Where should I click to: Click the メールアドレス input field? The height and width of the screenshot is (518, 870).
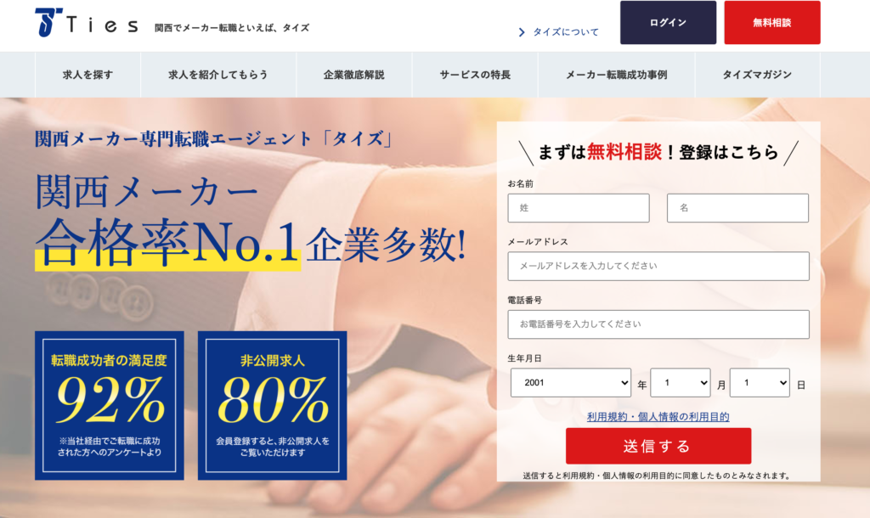point(658,266)
